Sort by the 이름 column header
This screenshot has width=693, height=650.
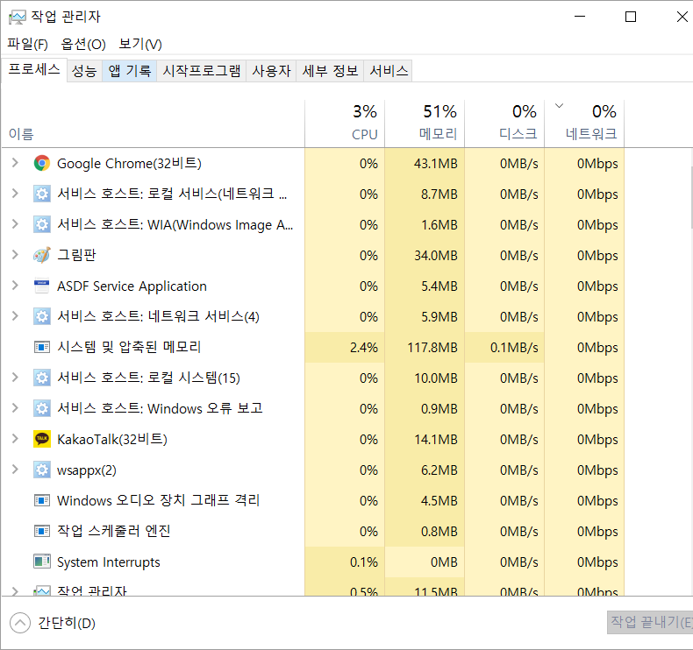click(154, 124)
